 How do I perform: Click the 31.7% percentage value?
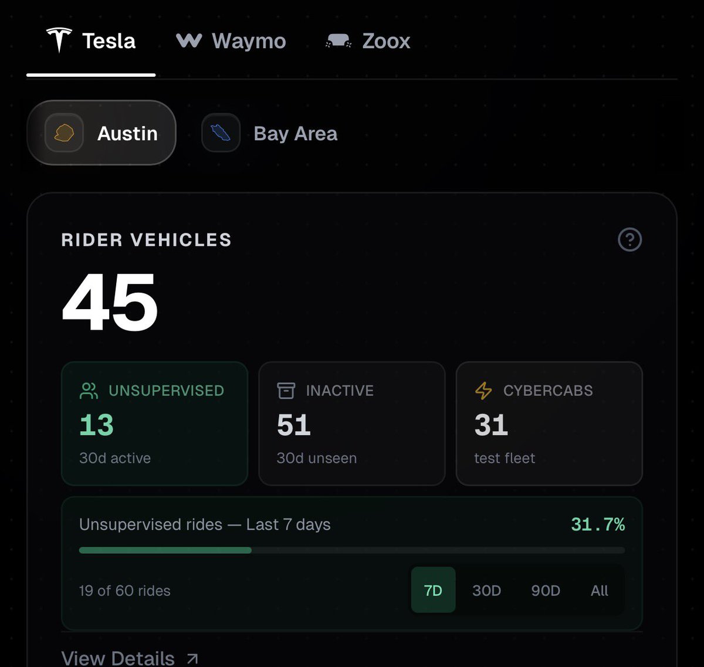pyautogui.click(x=598, y=524)
